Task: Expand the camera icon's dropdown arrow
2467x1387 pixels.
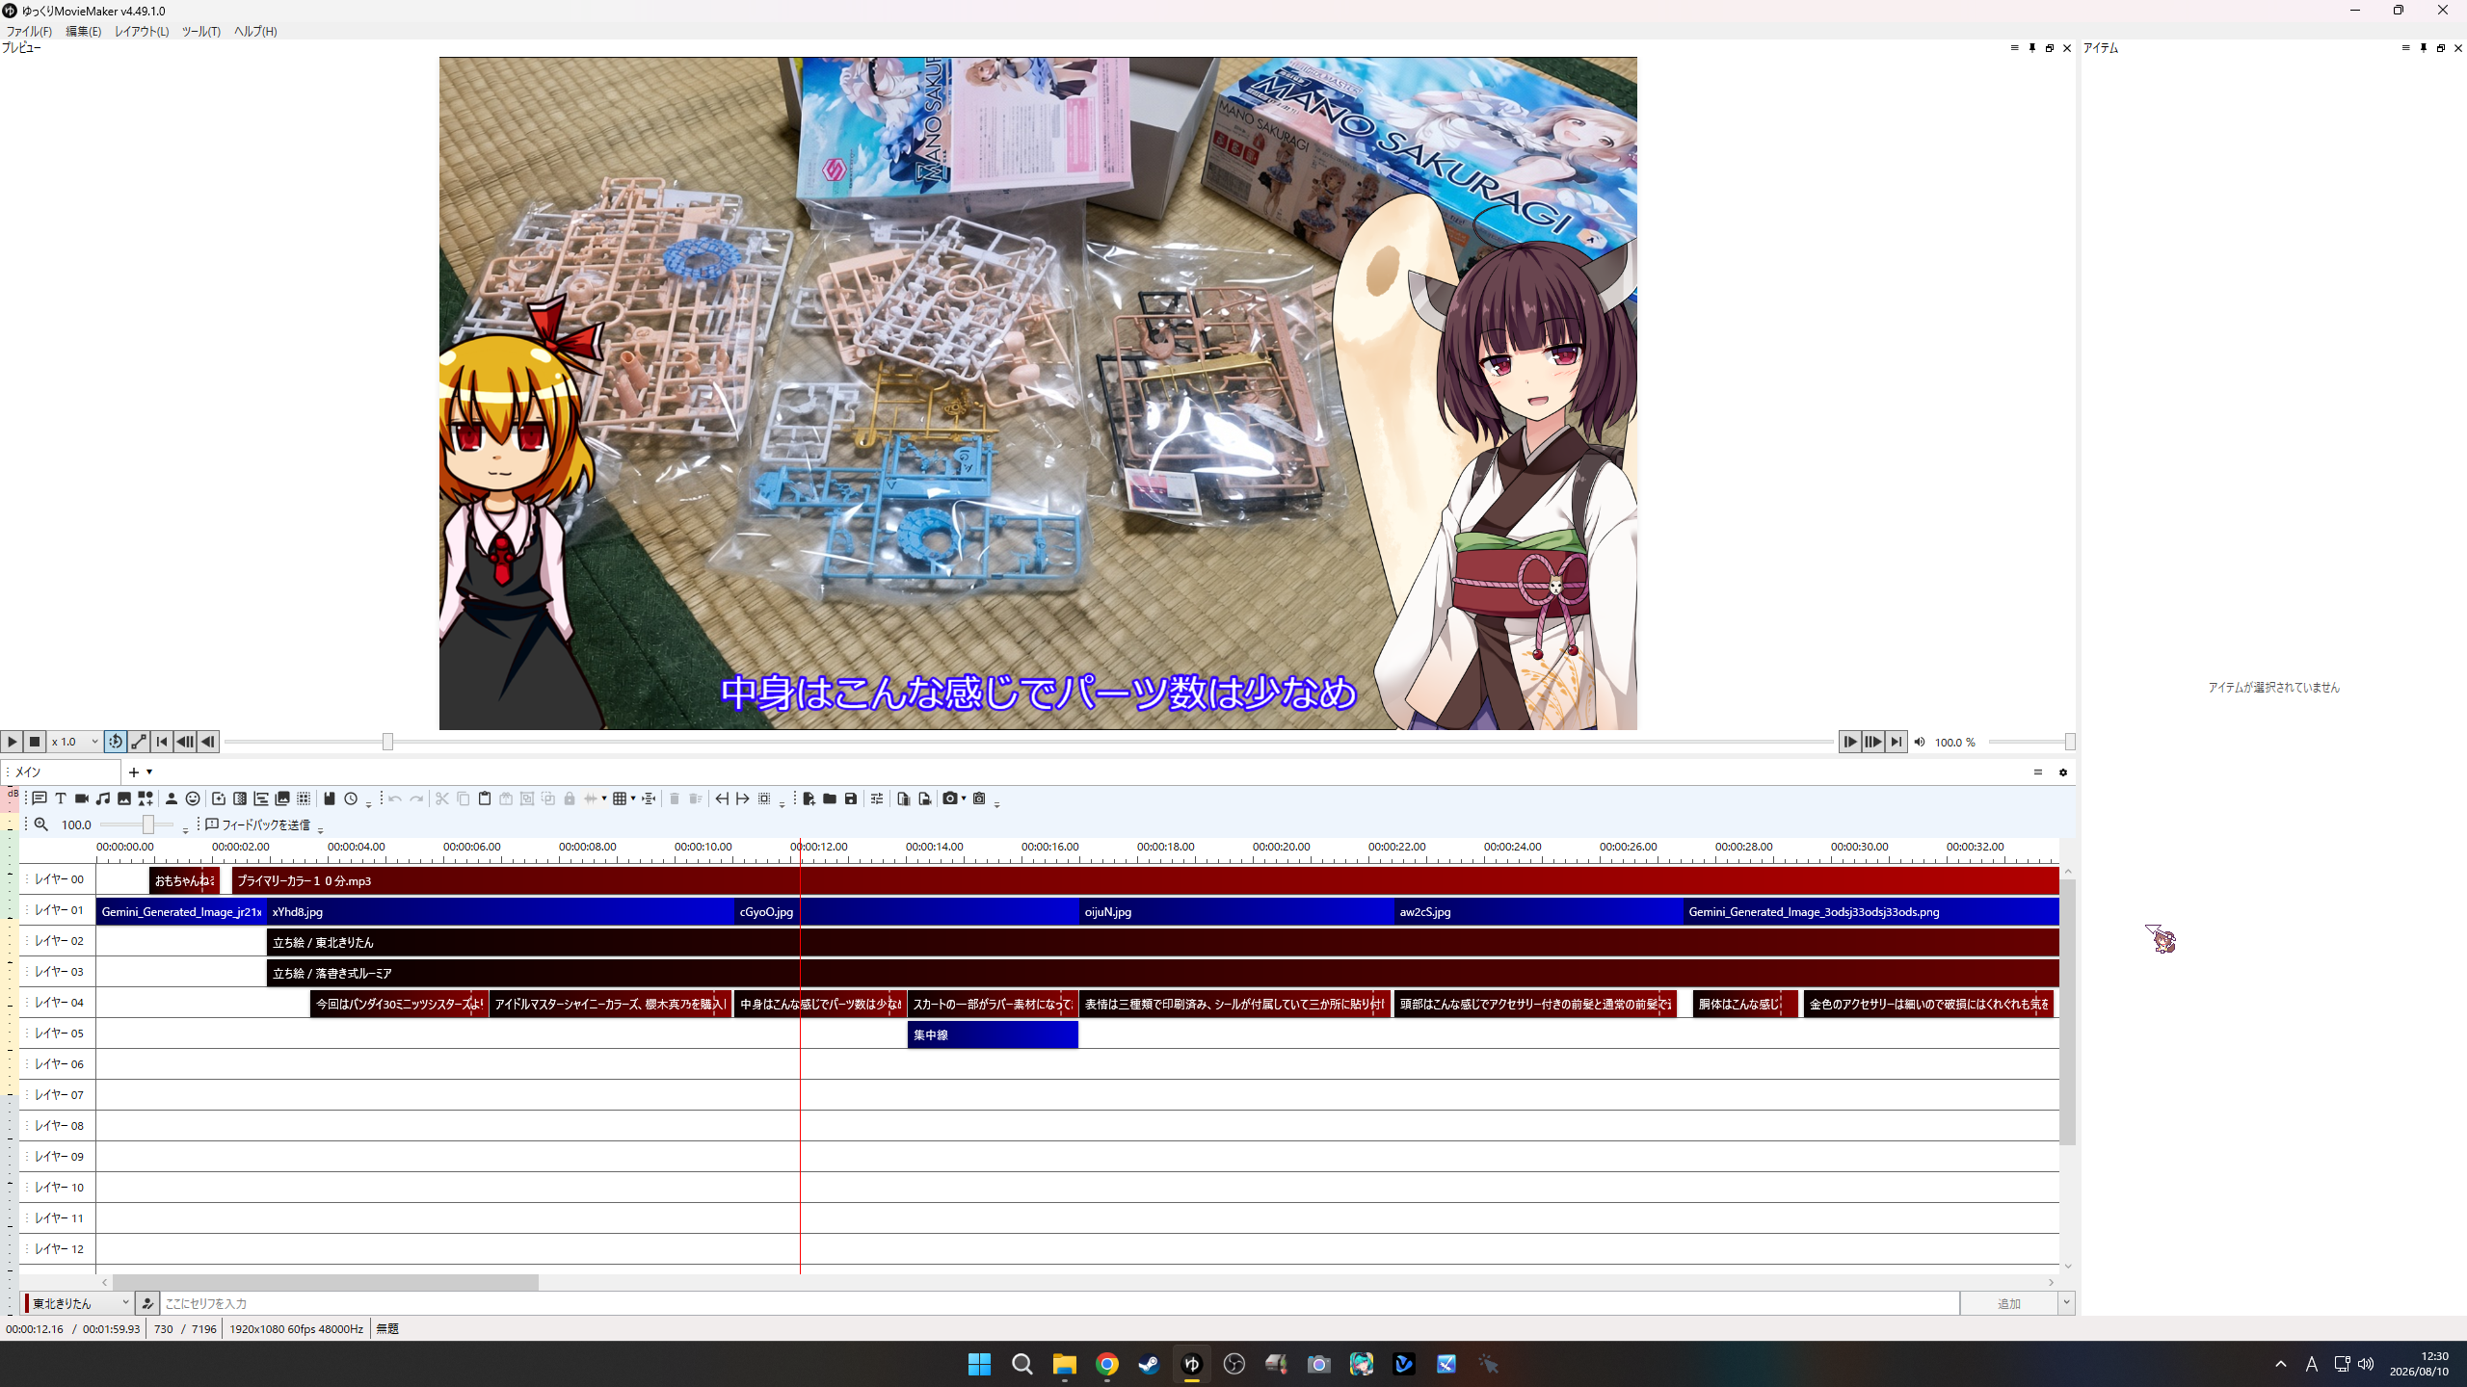Action: tap(964, 798)
